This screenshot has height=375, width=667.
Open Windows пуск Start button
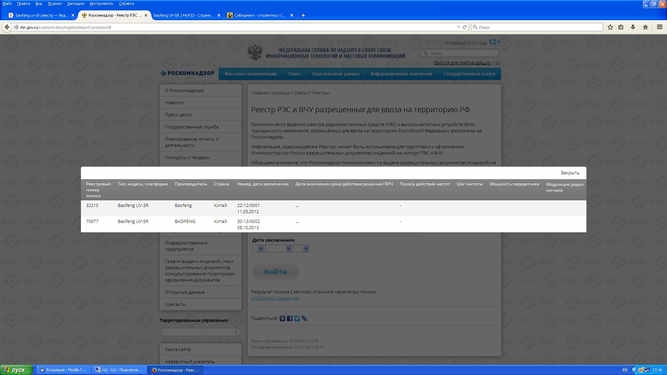coord(16,370)
